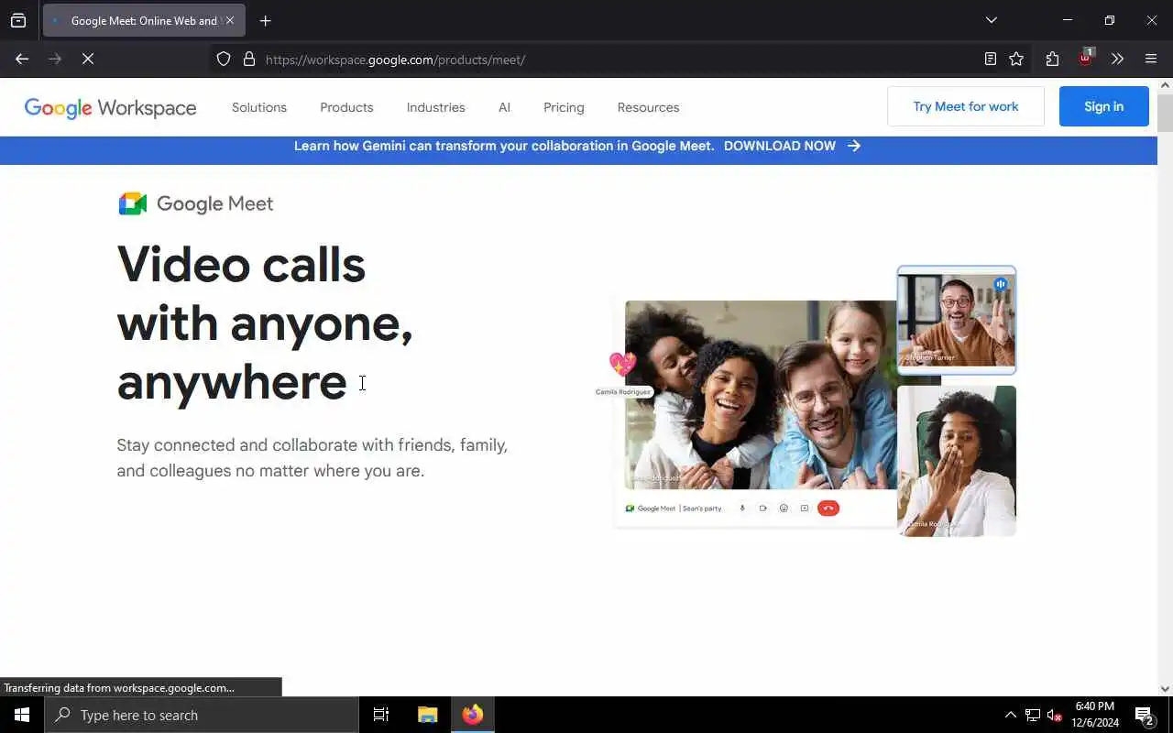Open the Products navigation menu
This screenshot has width=1173, height=733.
(346, 107)
